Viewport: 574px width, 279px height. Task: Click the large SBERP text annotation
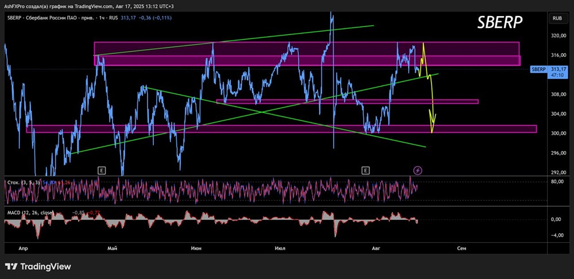click(500, 23)
